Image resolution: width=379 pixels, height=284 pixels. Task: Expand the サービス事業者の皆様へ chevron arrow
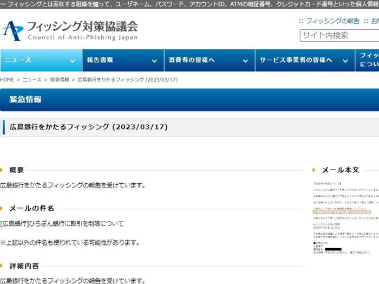pyautogui.click(x=345, y=61)
